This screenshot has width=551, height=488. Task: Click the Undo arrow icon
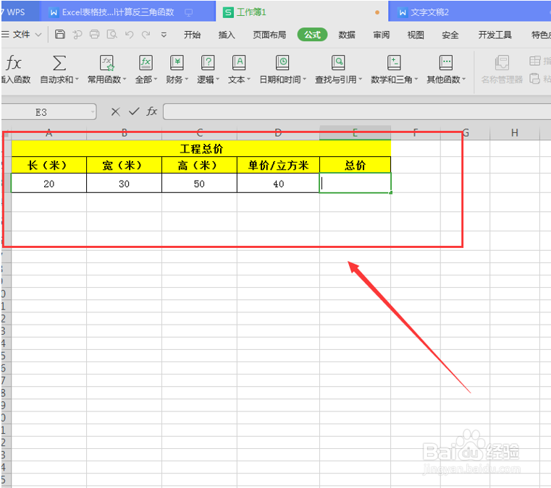tap(129, 35)
